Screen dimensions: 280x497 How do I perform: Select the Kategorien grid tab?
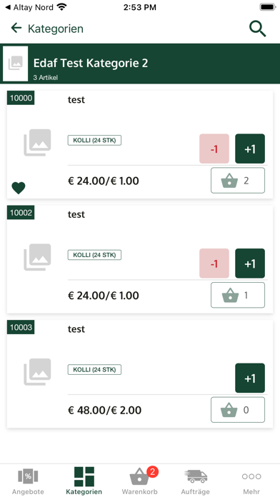click(x=84, y=481)
